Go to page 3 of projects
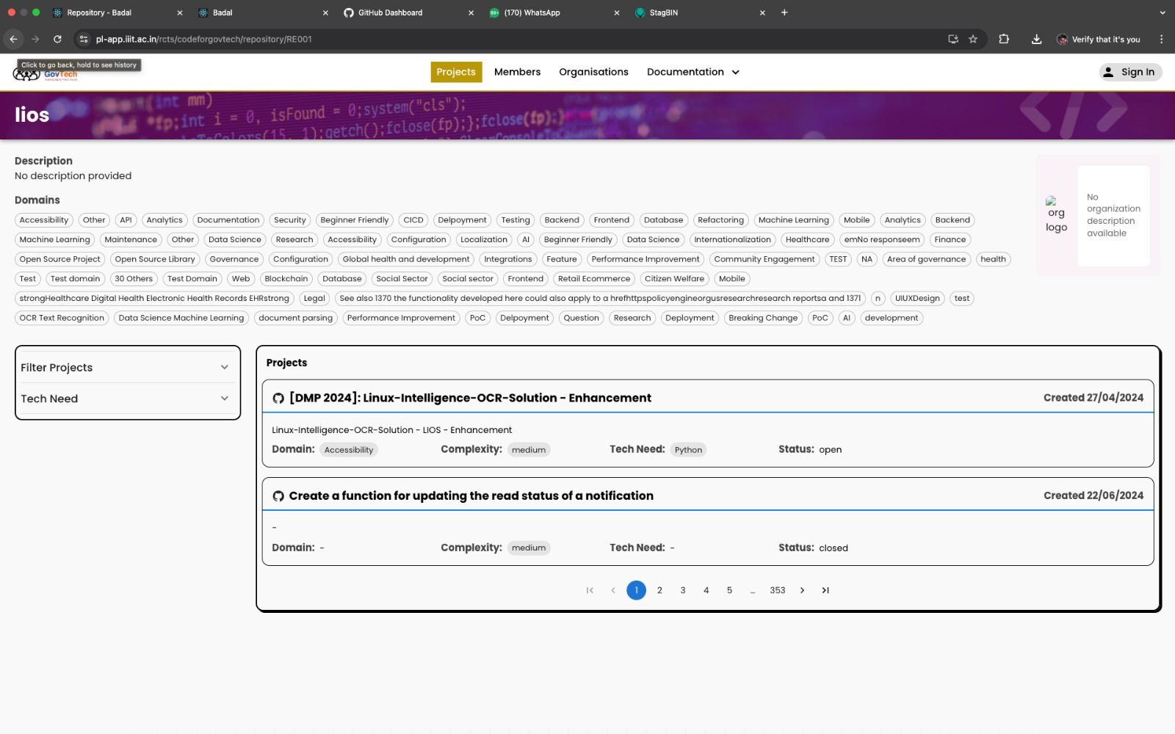The image size is (1175, 734). tap(683, 590)
